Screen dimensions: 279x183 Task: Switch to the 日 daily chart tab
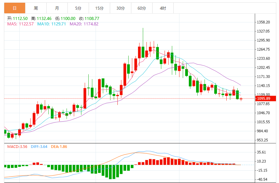pyautogui.click(x=15, y=8)
